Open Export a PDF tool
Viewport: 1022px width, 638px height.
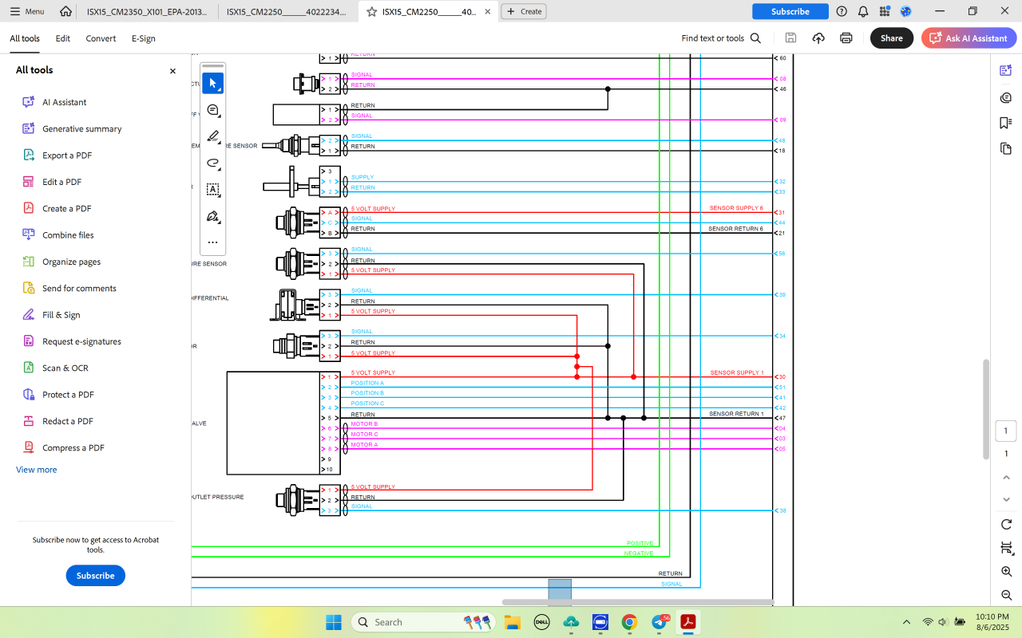tap(67, 156)
